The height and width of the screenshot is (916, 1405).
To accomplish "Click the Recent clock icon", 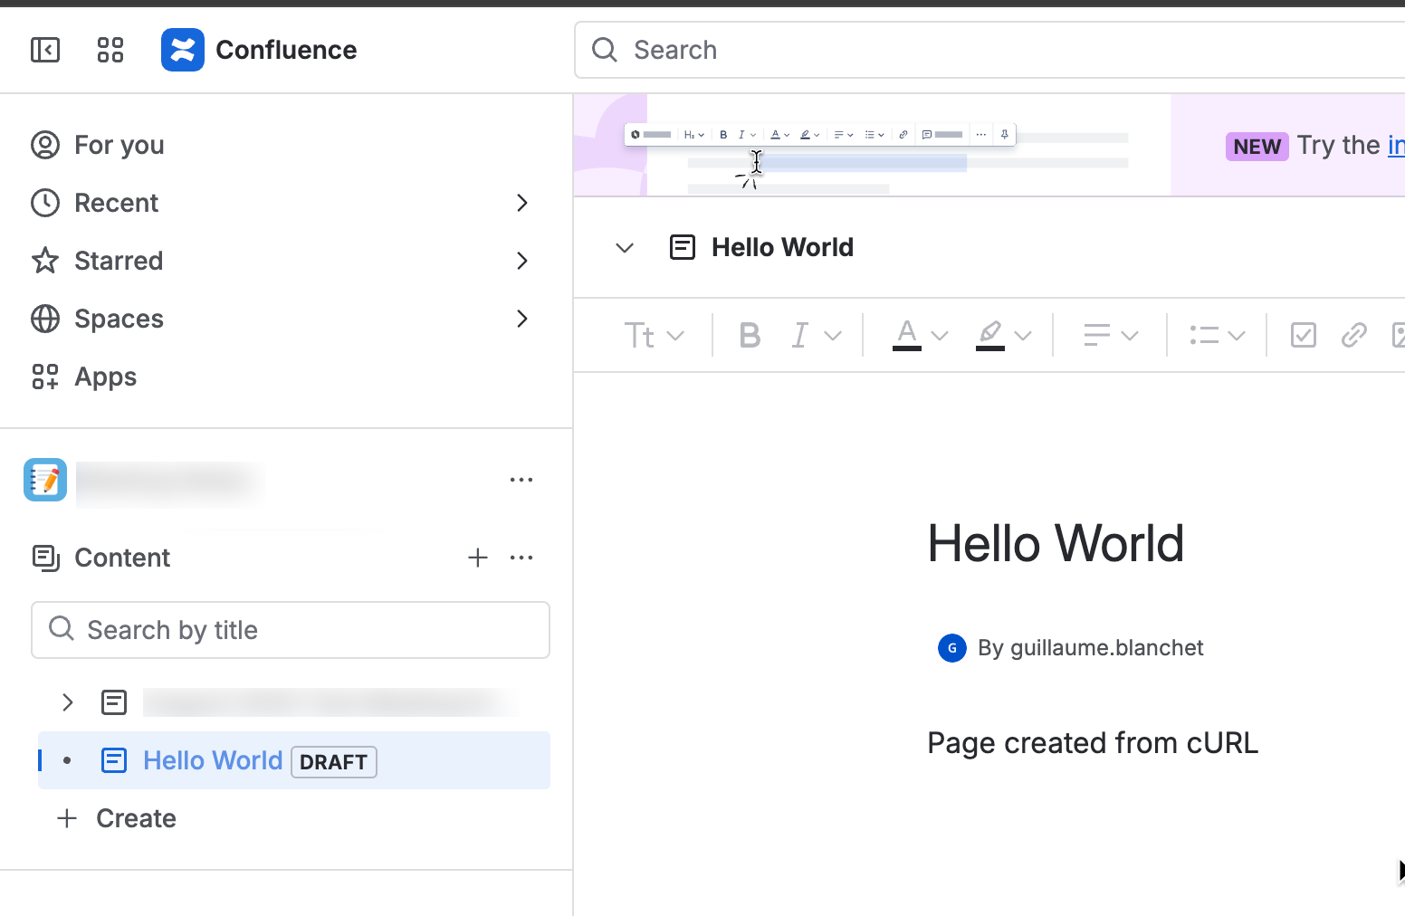I will tap(45, 203).
